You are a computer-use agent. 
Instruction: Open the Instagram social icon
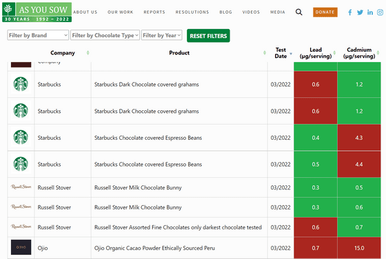[380, 12]
